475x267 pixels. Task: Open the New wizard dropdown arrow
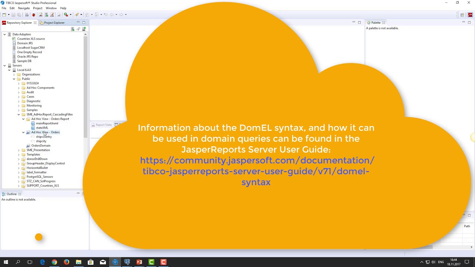[x=9, y=14]
